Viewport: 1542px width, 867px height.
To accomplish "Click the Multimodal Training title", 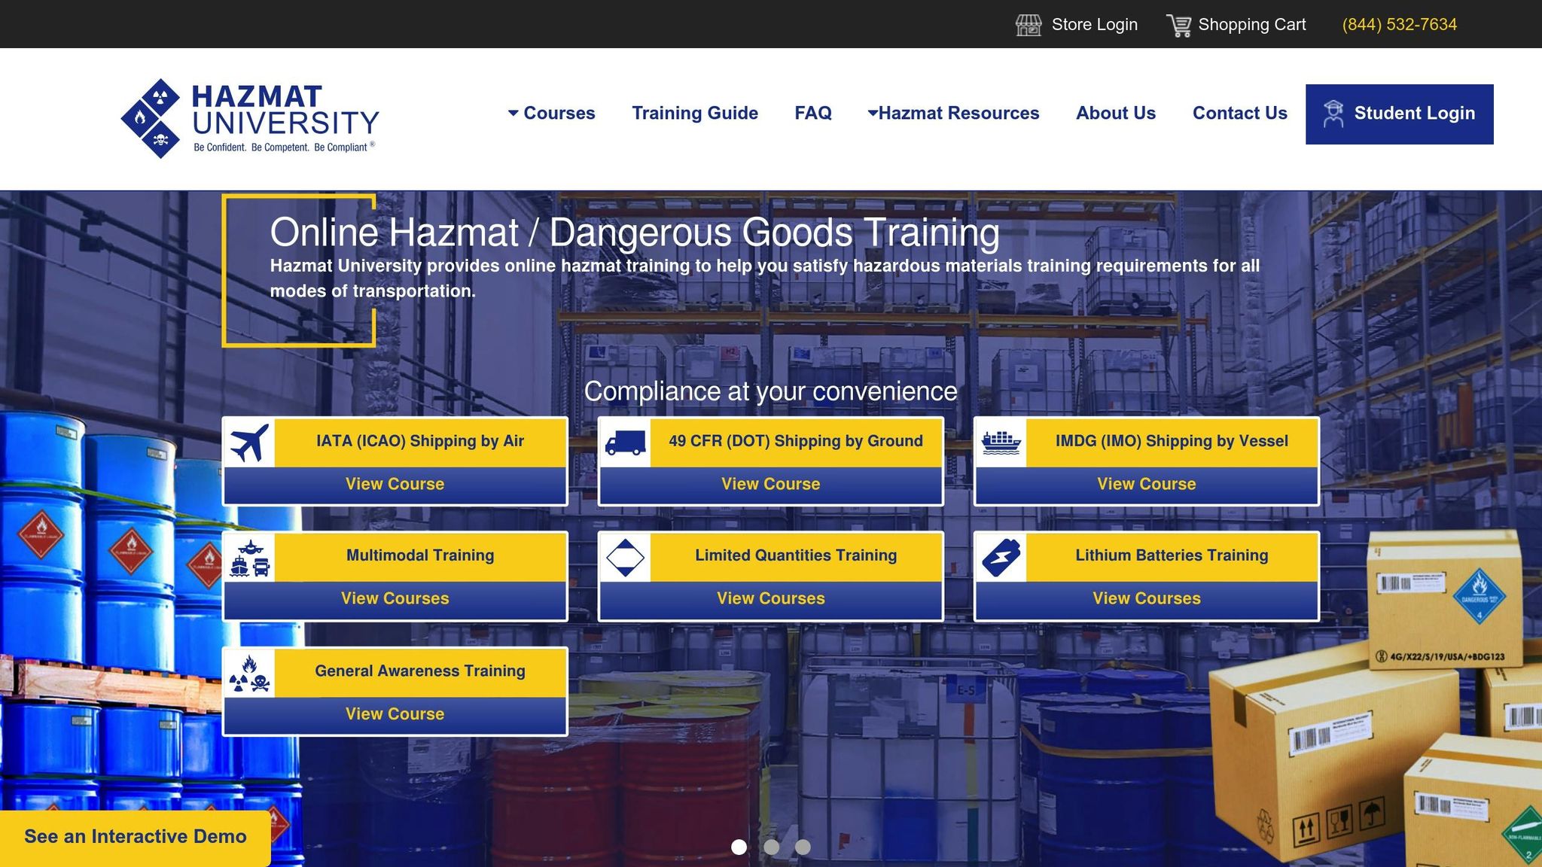I will point(420,556).
